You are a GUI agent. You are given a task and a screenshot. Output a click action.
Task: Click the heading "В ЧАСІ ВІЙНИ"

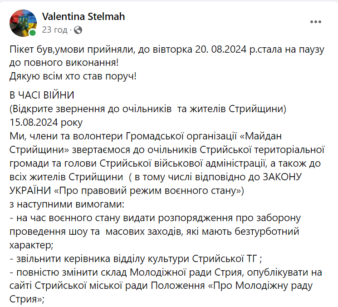[41, 96]
